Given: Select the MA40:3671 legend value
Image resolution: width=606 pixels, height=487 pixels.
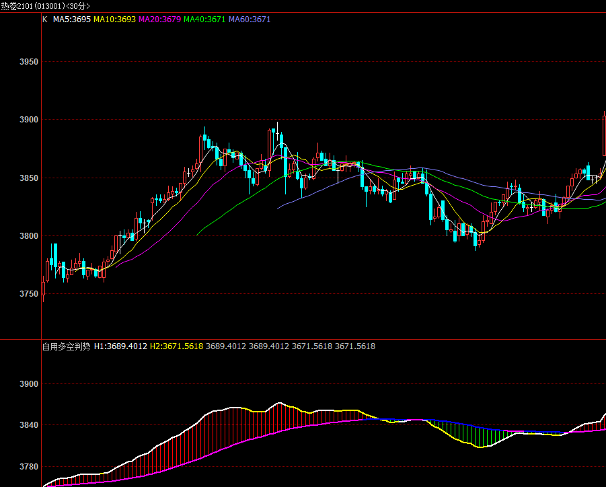Looking at the screenshot, I should 204,20.
